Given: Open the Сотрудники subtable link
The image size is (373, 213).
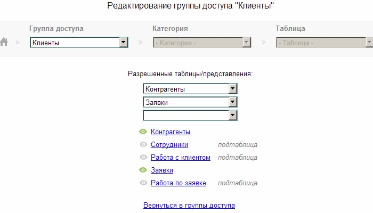Looking at the screenshot, I should tap(169, 144).
